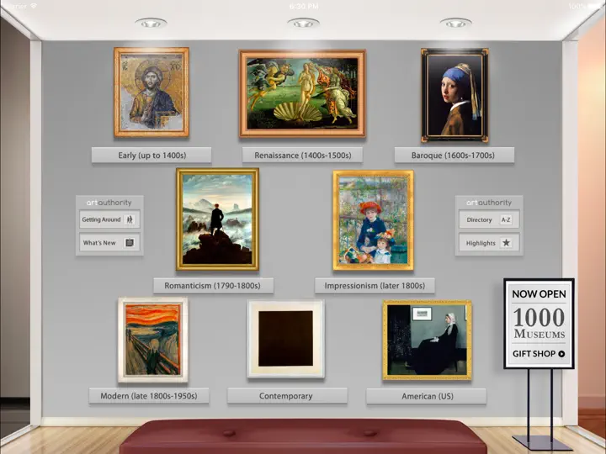Select the Modern (late 1800s-1950s) label
606x454 pixels.
pyautogui.click(x=149, y=396)
